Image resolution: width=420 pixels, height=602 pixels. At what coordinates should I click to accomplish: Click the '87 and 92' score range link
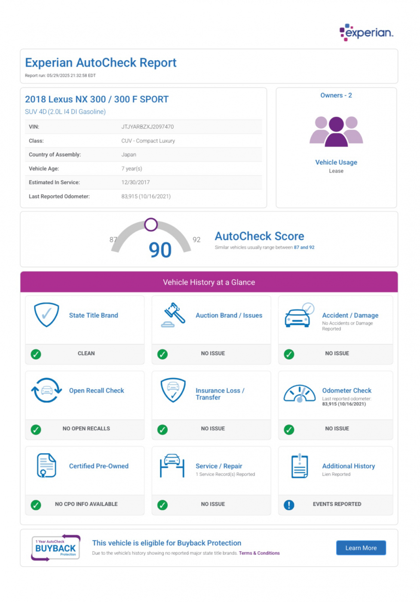pos(304,248)
